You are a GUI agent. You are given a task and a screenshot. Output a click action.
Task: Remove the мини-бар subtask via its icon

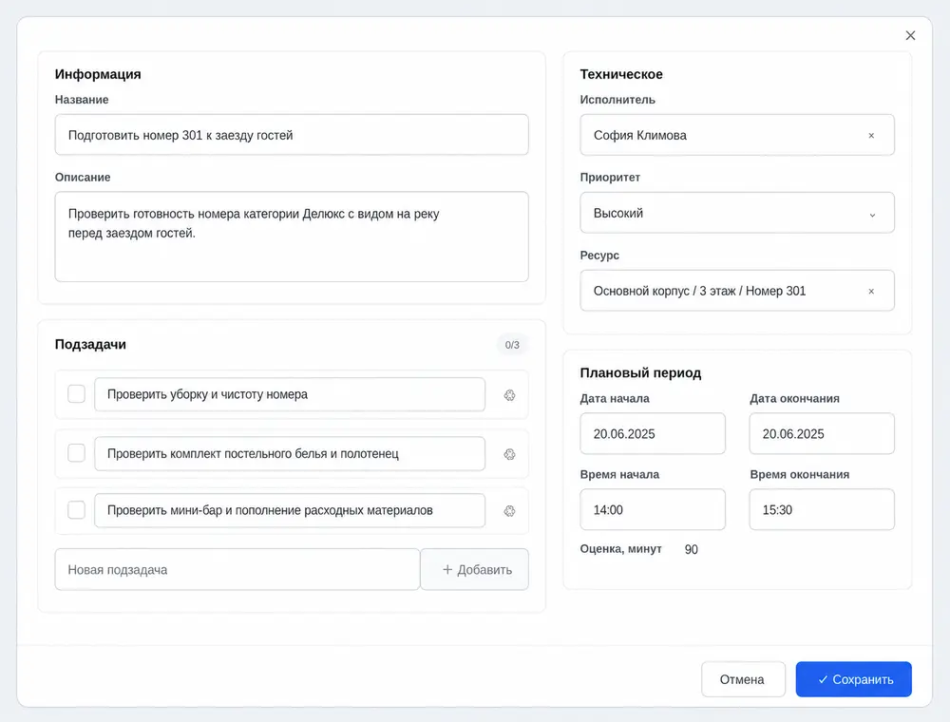click(x=509, y=510)
